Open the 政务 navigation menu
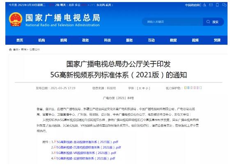This screenshot has width=230, height=165. tap(85, 40)
